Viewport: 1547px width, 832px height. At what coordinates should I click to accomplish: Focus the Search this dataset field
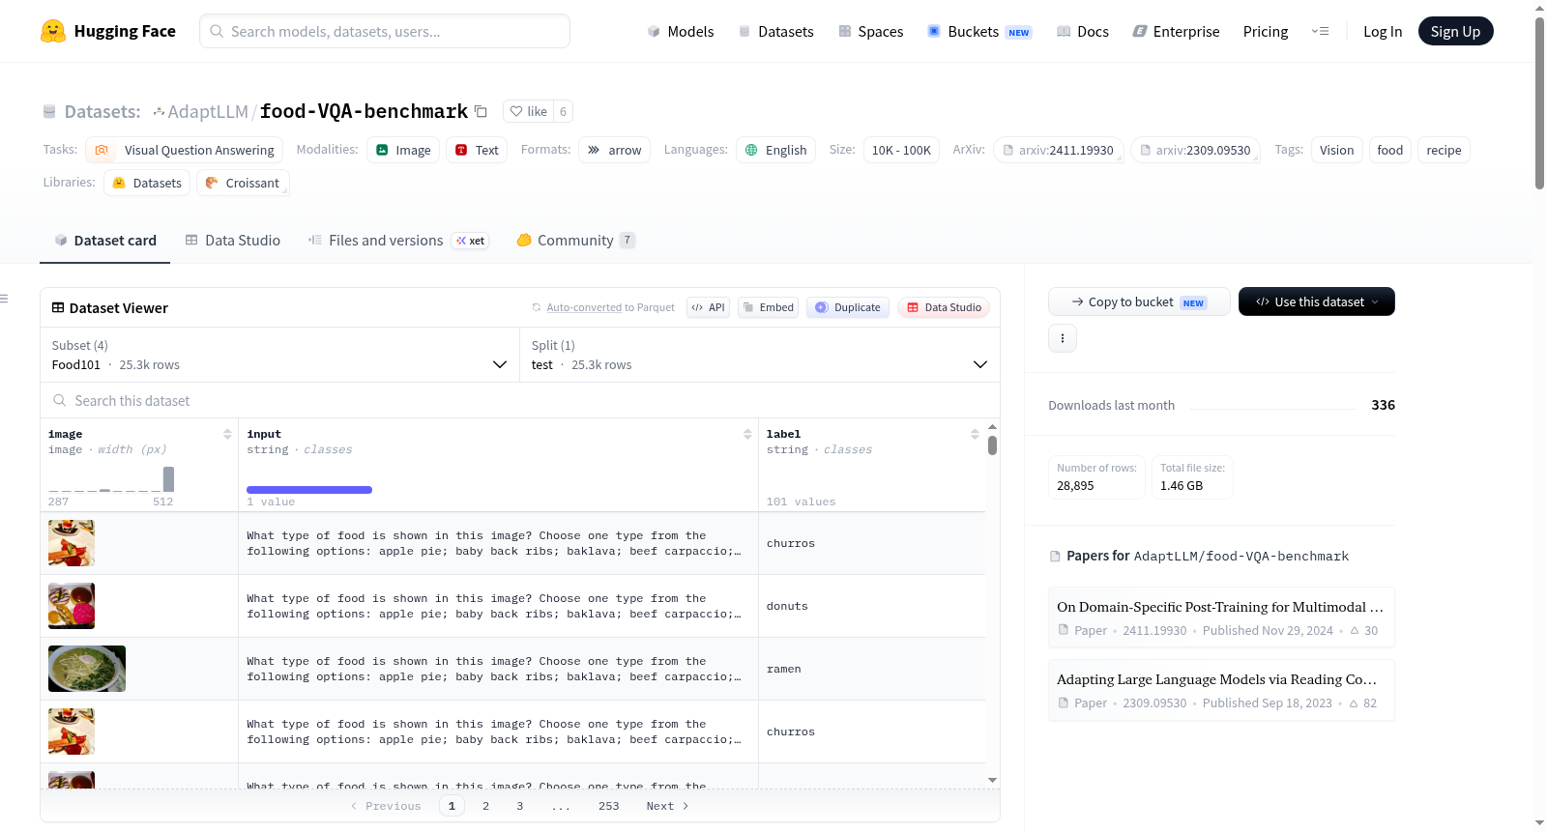[x=520, y=400]
